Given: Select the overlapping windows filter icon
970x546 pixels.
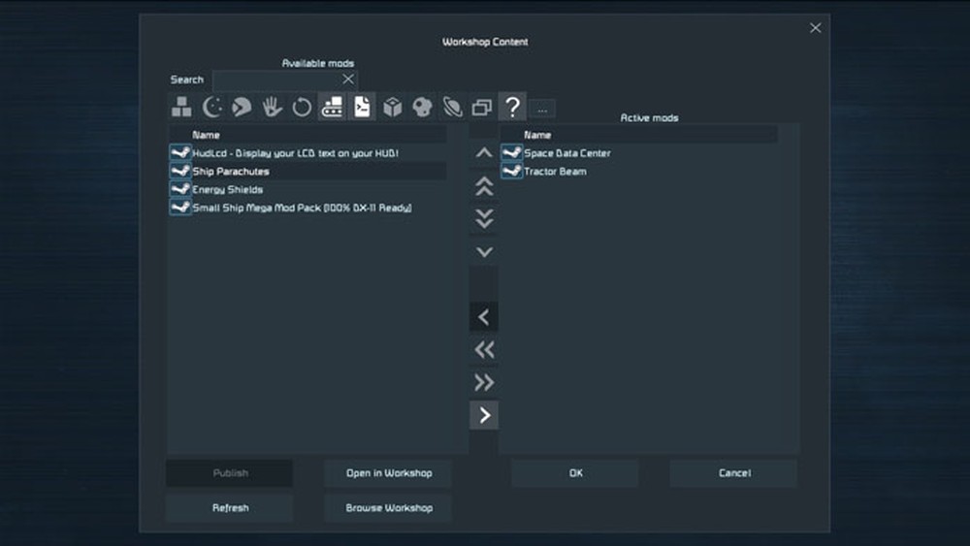Looking at the screenshot, I should (482, 107).
